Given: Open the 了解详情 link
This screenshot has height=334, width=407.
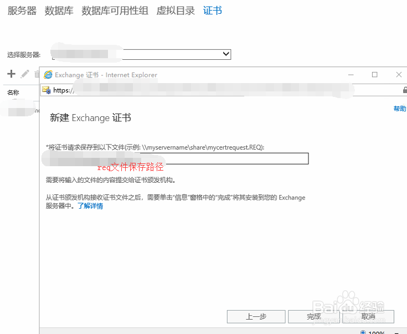Looking at the screenshot, I should point(90,206).
